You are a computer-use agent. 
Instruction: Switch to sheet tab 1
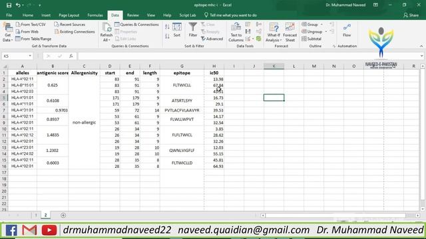click(35, 215)
